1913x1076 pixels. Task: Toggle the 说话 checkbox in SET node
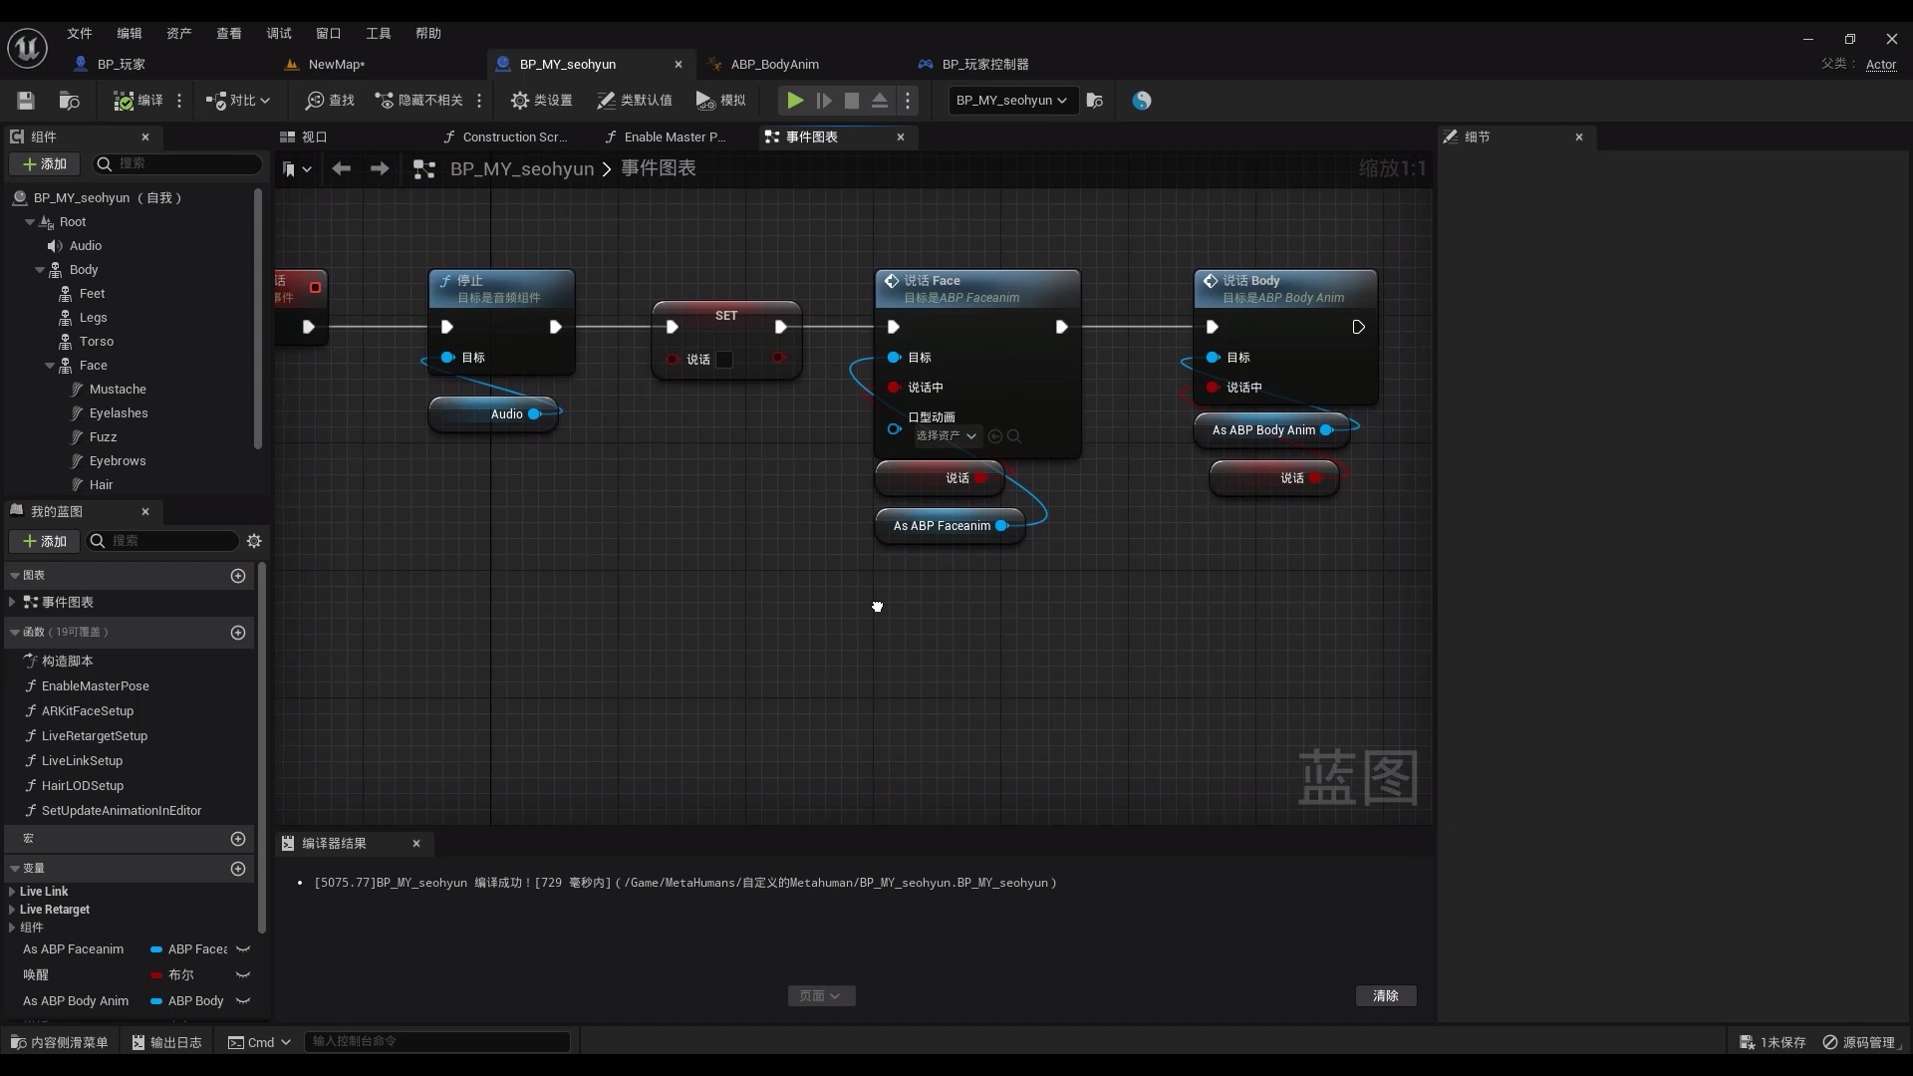point(724,360)
